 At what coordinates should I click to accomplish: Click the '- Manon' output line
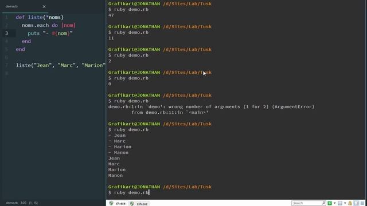(x=118, y=153)
